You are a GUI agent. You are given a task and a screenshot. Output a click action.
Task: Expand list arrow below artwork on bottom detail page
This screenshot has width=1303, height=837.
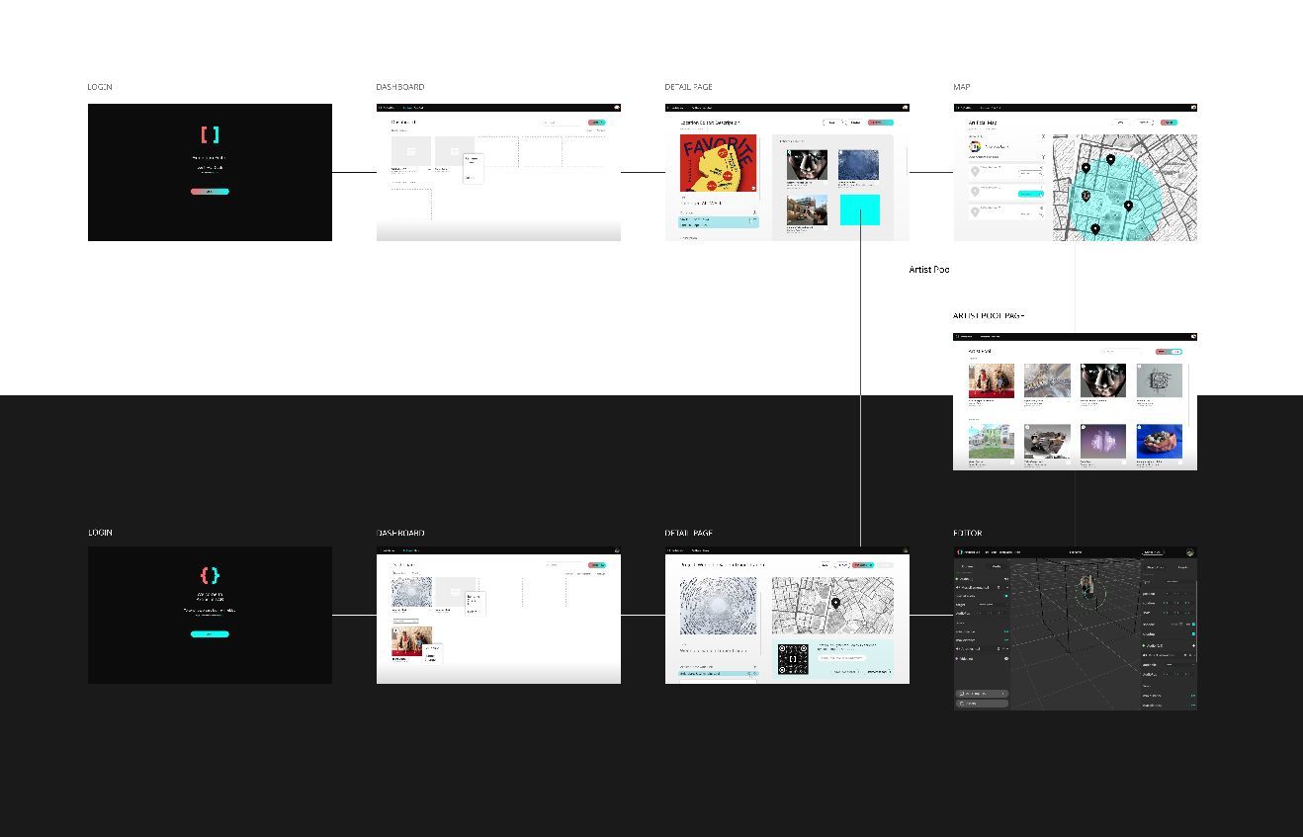pos(753,666)
